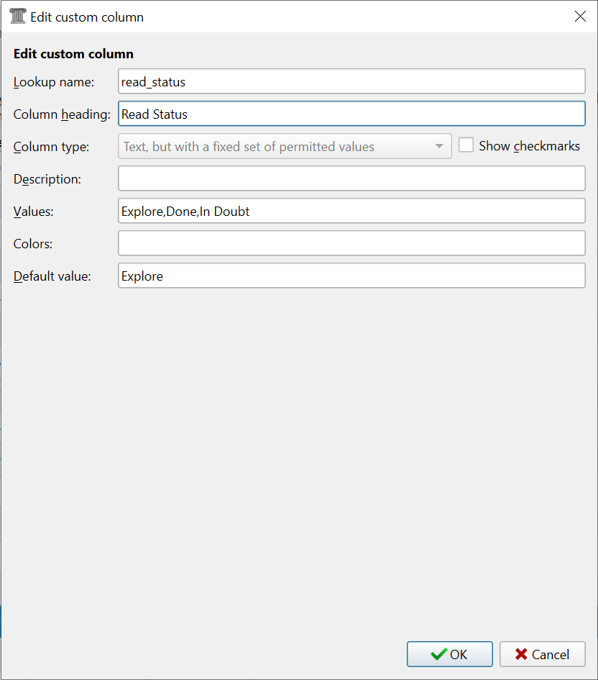Click the red X icon on Cancel
598x680 pixels.
tap(522, 654)
